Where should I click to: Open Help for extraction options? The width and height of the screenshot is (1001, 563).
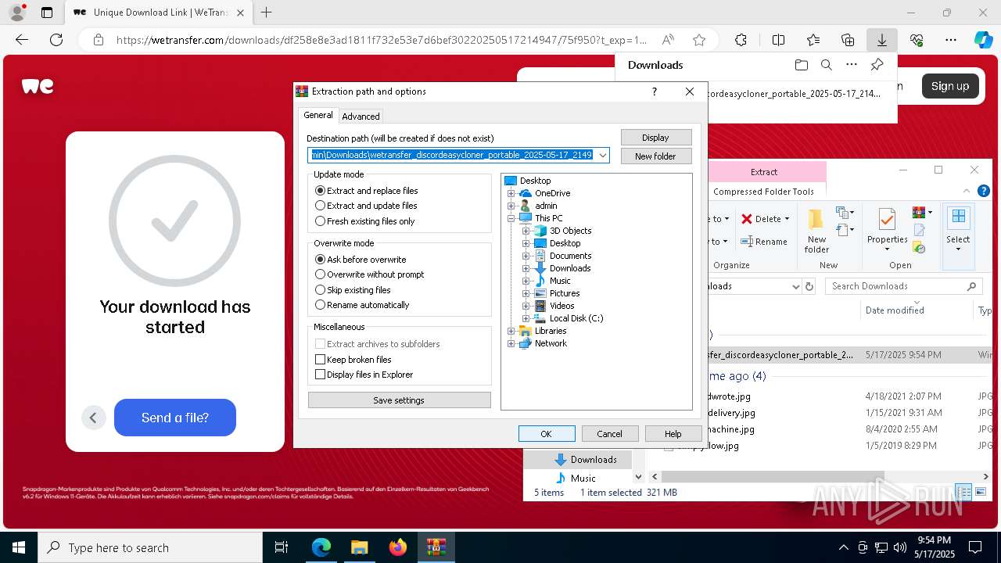coord(673,434)
